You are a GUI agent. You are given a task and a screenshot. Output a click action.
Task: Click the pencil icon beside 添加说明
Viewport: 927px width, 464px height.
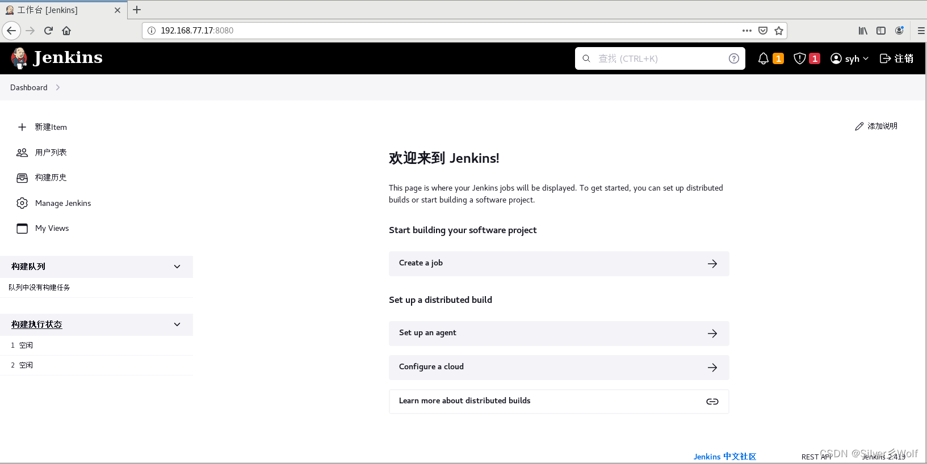(859, 126)
